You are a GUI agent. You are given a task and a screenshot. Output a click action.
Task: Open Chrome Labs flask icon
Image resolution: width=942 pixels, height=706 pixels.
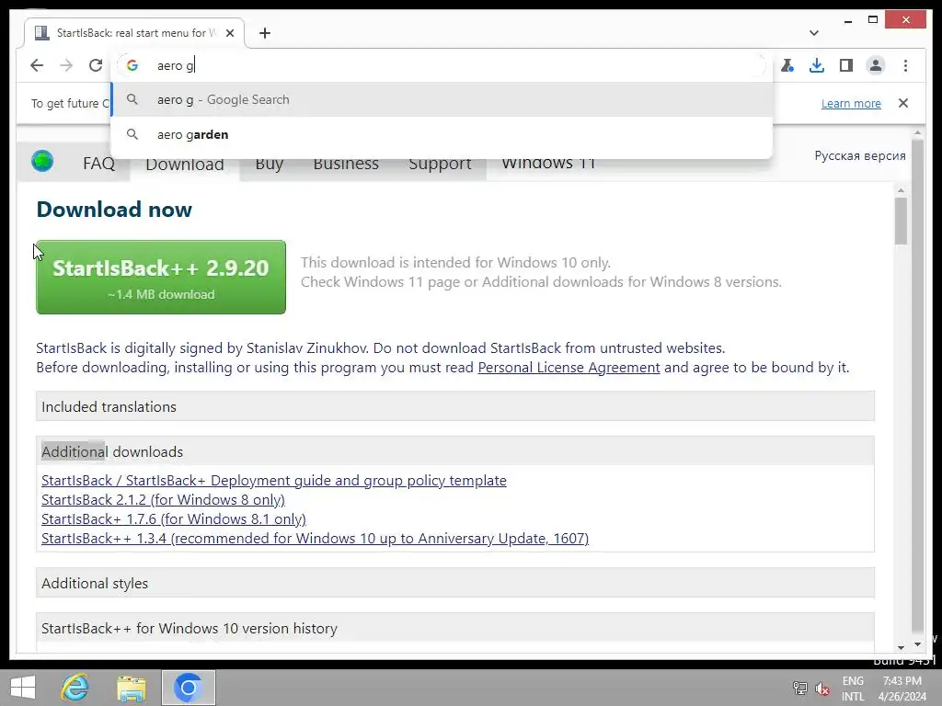coord(787,65)
